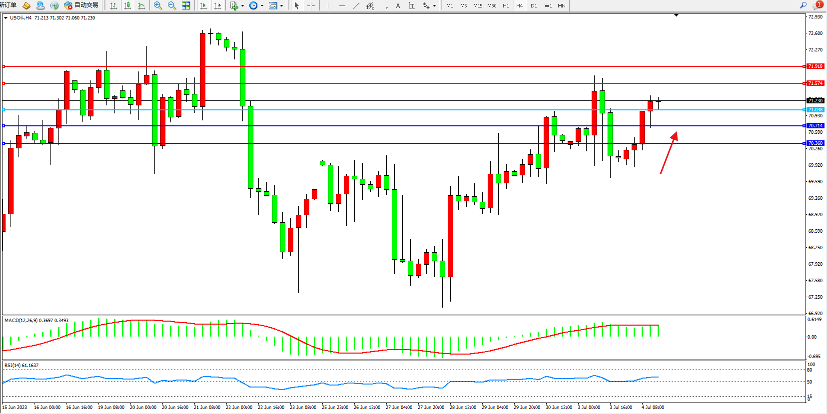Open the Indicators list dropdown arrow

point(242,6)
